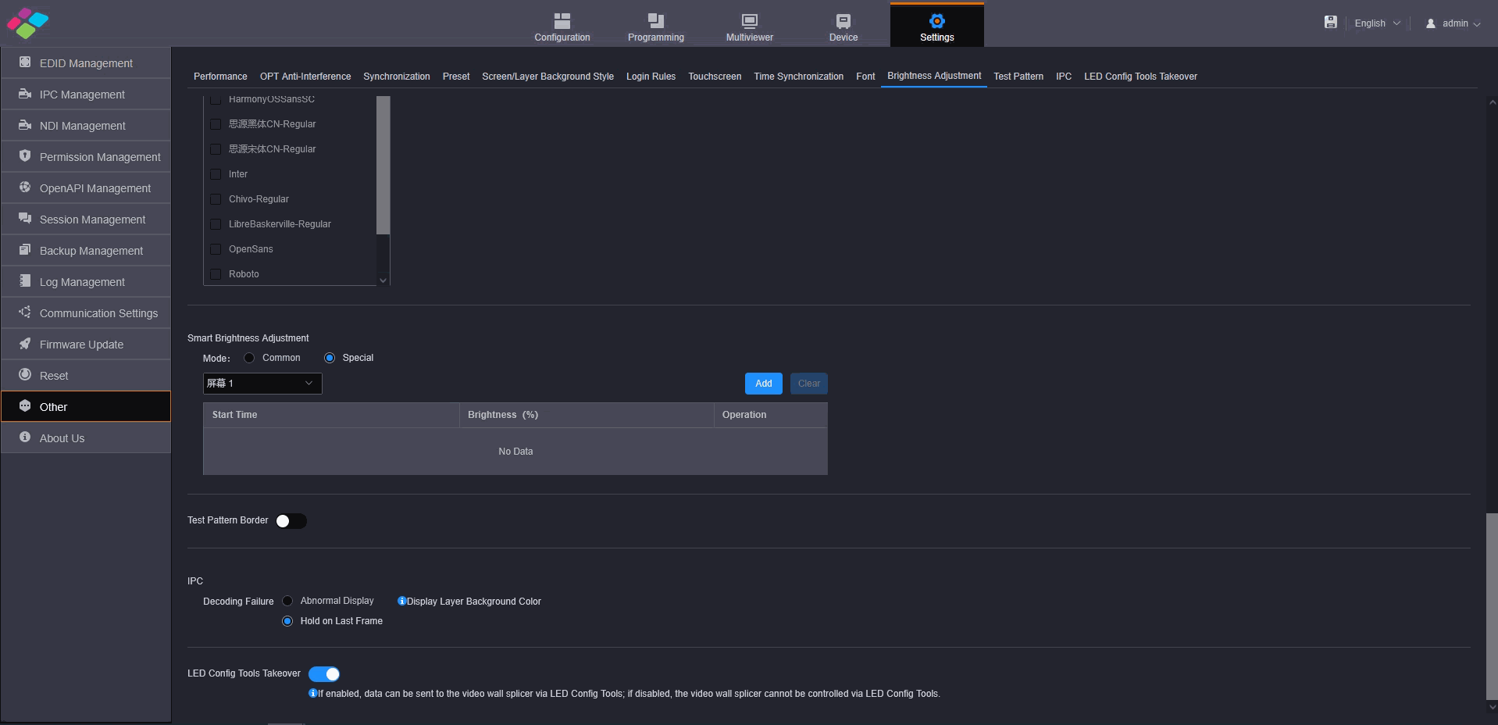Open the Synchronization tab
The height and width of the screenshot is (725, 1498).
397,77
